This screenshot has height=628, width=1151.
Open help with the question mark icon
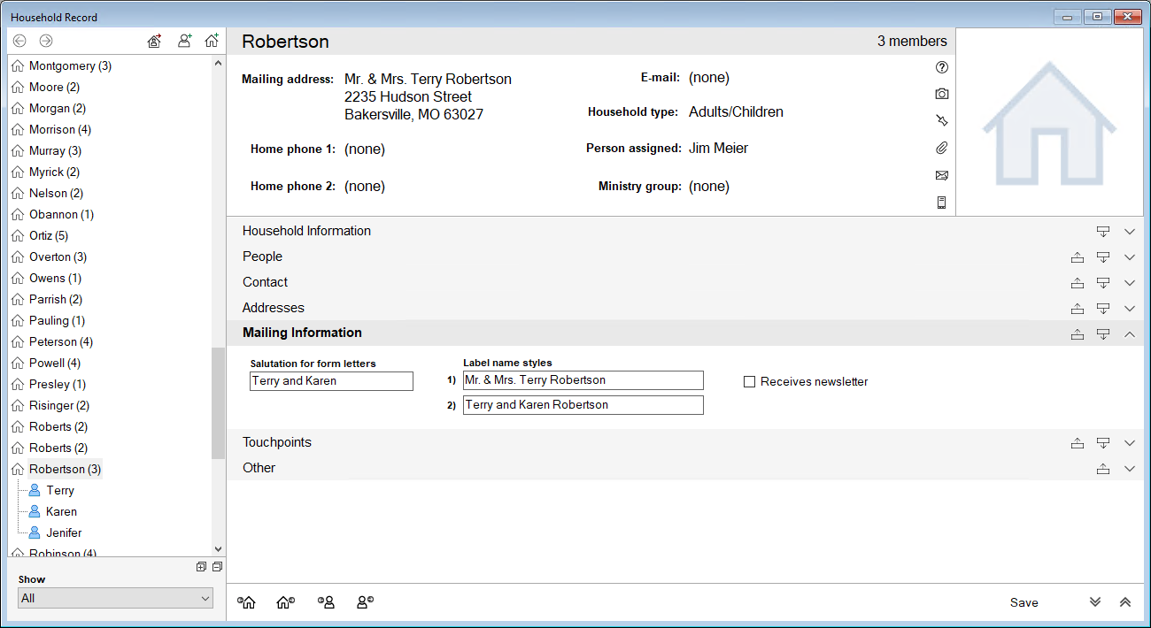[941, 67]
